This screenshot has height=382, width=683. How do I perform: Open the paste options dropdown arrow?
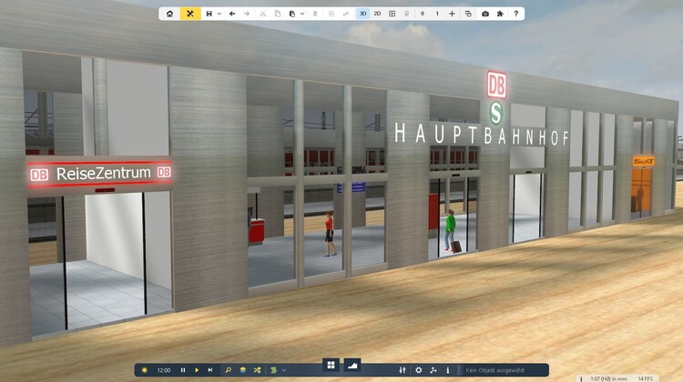pos(301,14)
